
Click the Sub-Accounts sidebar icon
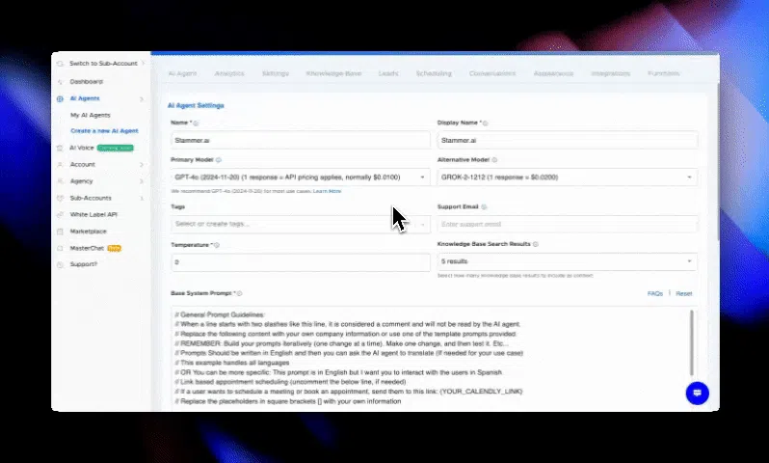[x=60, y=198]
